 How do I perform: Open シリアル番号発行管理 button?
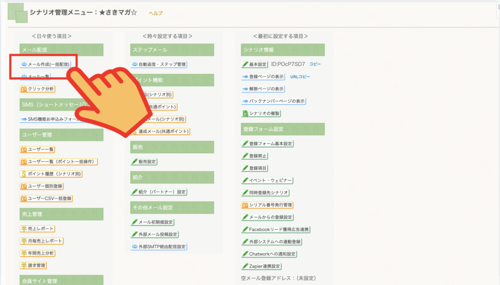coord(267,205)
